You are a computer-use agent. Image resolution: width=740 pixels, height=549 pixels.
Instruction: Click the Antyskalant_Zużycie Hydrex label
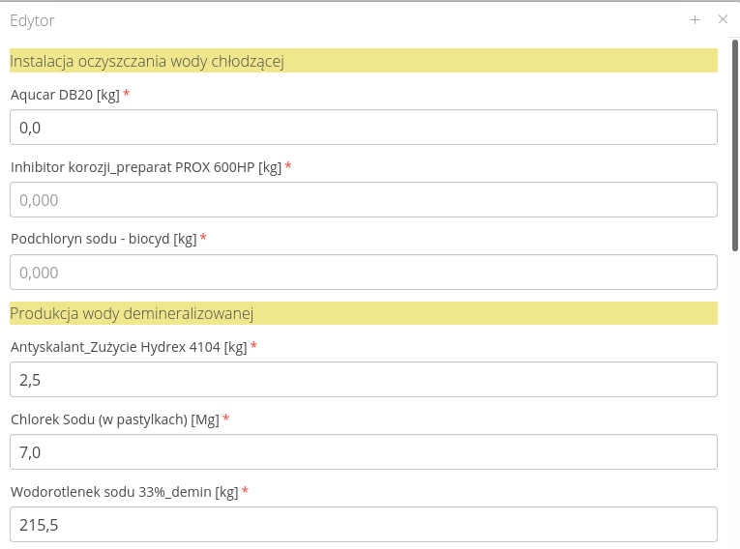pyautogui.click(x=129, y=347)
